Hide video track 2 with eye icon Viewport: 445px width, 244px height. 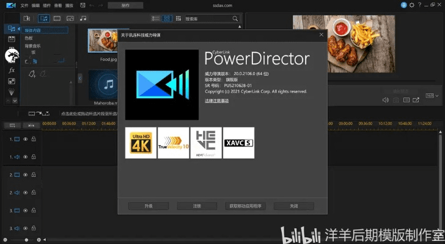[25, 174]
